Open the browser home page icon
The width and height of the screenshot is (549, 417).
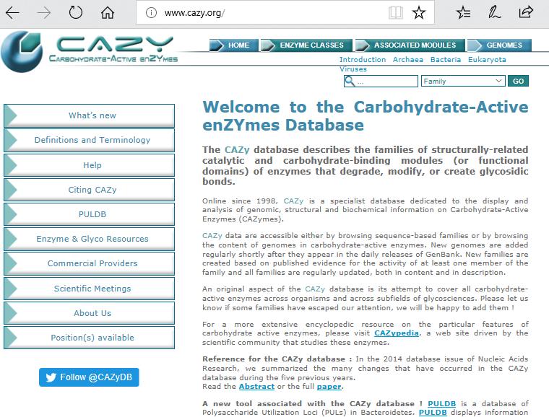(108, 12)
